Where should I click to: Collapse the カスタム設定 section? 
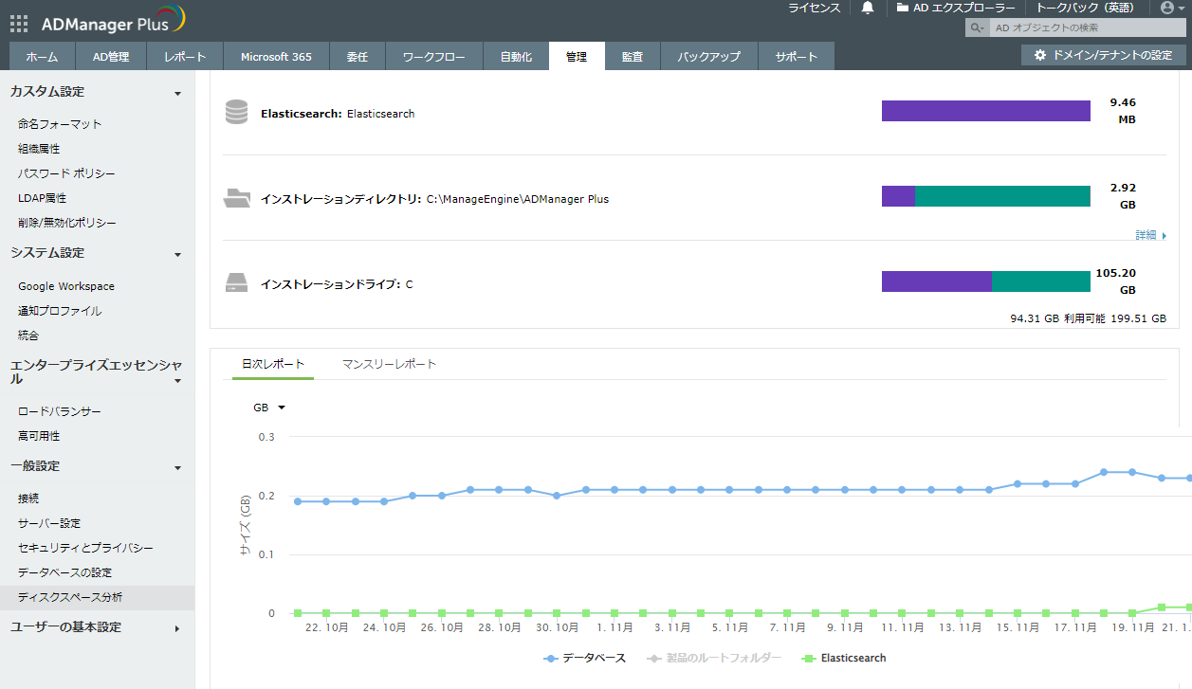point(177,93)
